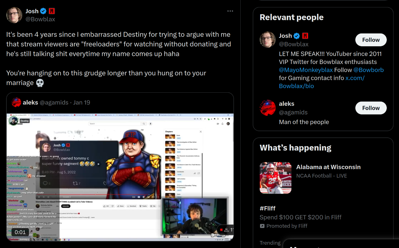Click the red M badge in Relevant people
The width and height of the screenshot is (399, 248).
(305, 36)
